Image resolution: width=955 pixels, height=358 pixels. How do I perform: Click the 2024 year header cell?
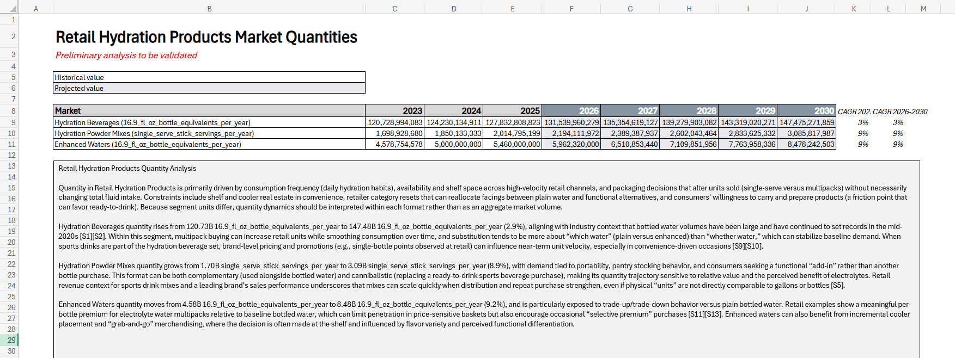point(453,111)
